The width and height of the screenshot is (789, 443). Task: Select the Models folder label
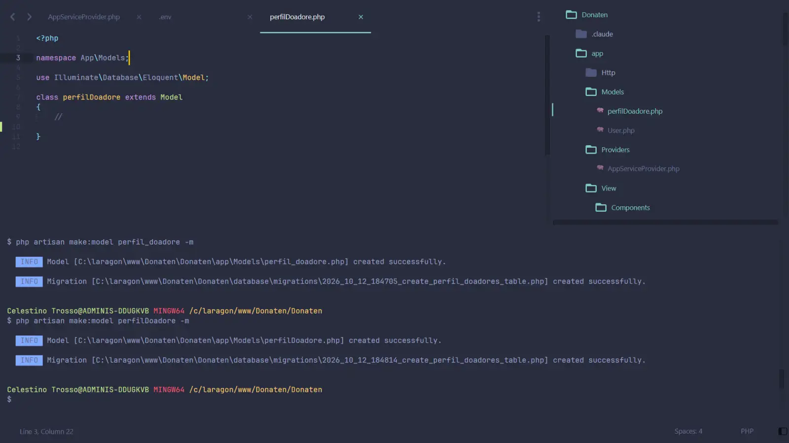pos(613,92)
